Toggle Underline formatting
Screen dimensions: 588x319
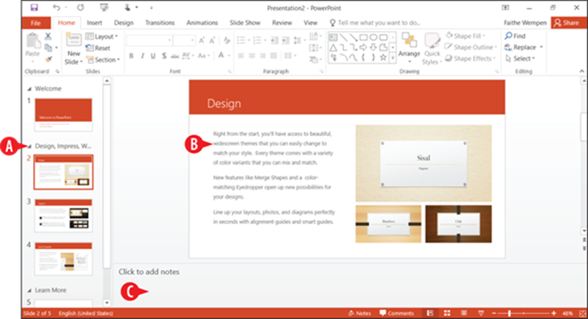tap(153, 56)
